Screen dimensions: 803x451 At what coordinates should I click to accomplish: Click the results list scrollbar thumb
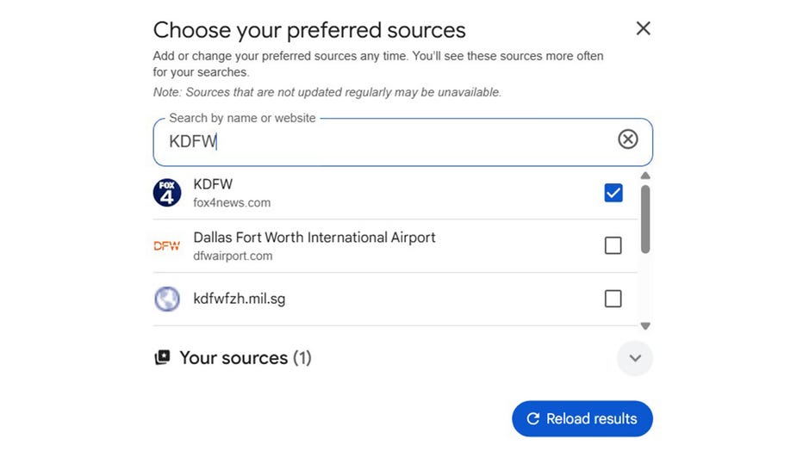click(645, 219)
